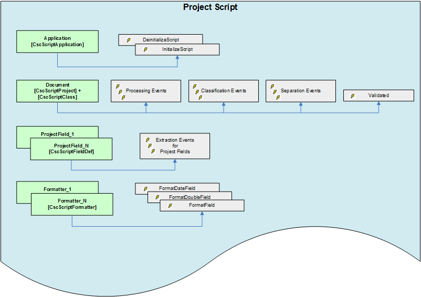Click the topmost lightning icon in Separation Events
The width and height of the screenshot is (421, 297).
pos(272,86)
